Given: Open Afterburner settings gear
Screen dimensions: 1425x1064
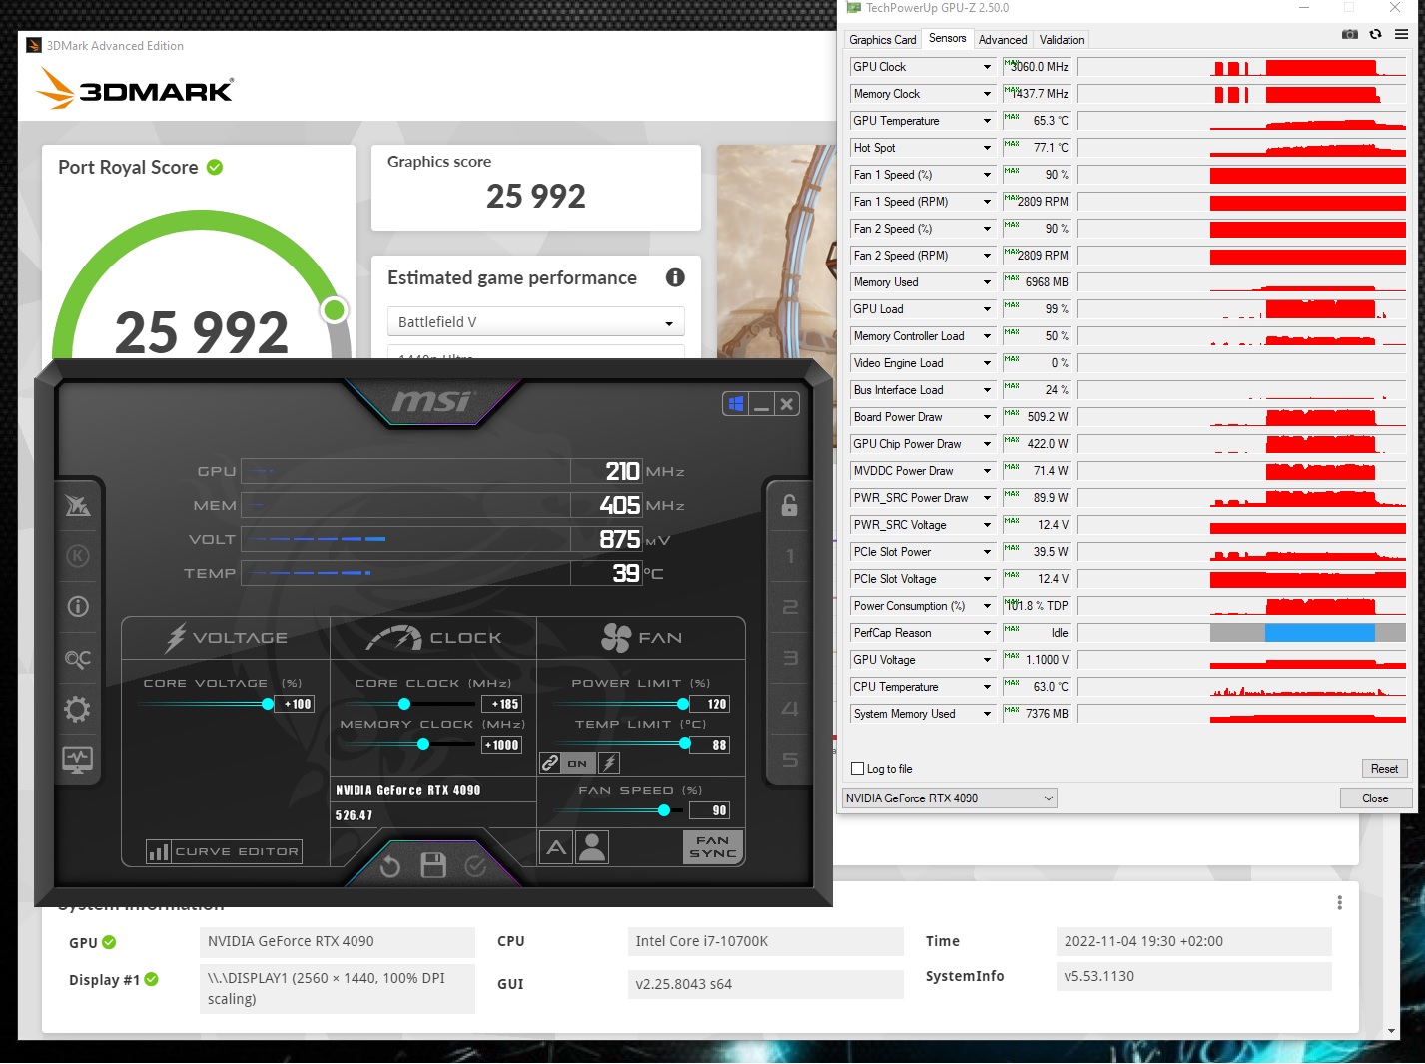Looking at the screenshot, I should point(78,709).
